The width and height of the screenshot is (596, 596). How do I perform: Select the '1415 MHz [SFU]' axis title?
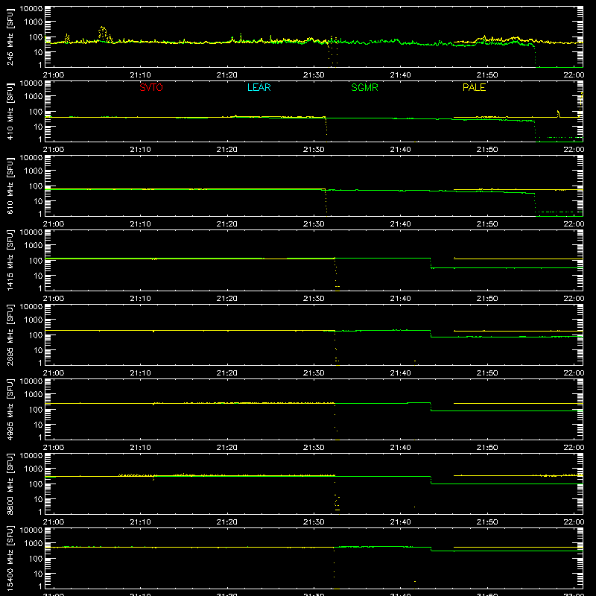(x=10, y=260)
